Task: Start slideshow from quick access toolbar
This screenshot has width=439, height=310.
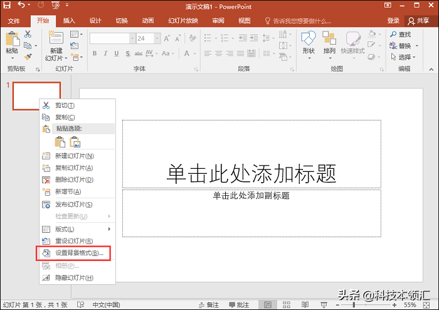Action: tap(56, 5)
